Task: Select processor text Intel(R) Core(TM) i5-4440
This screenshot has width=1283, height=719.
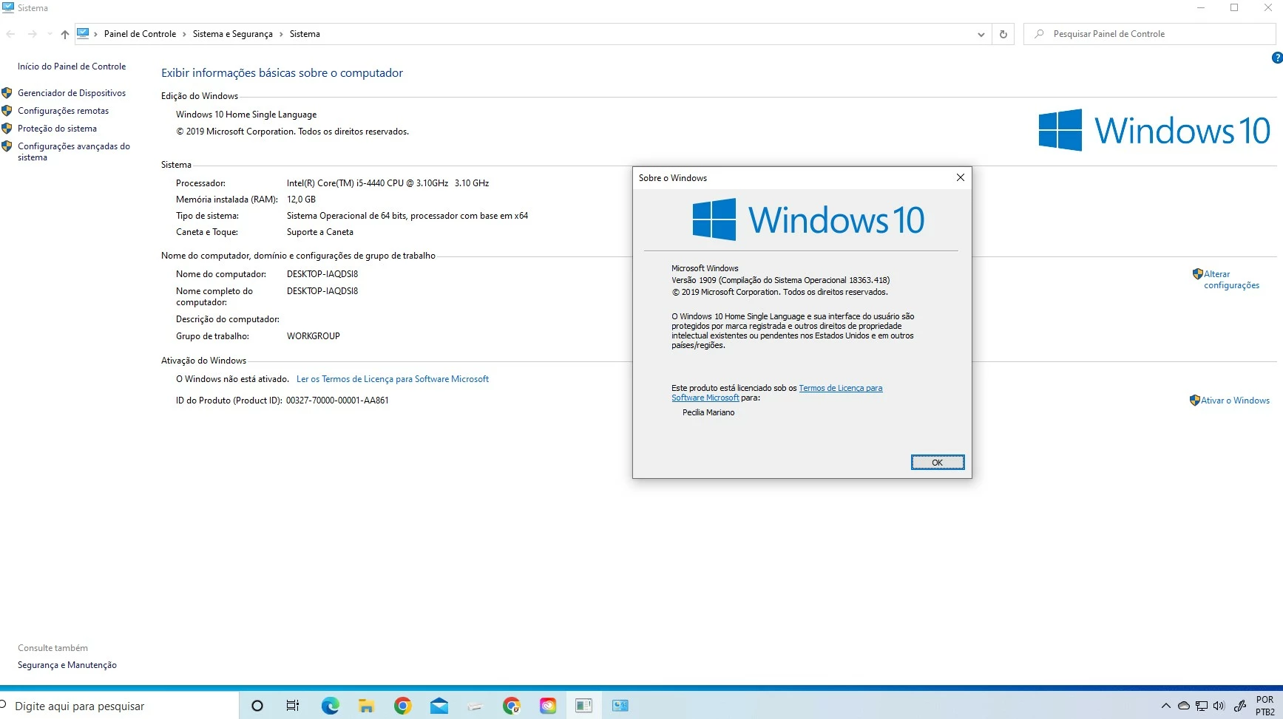Action: pos(387,183)
